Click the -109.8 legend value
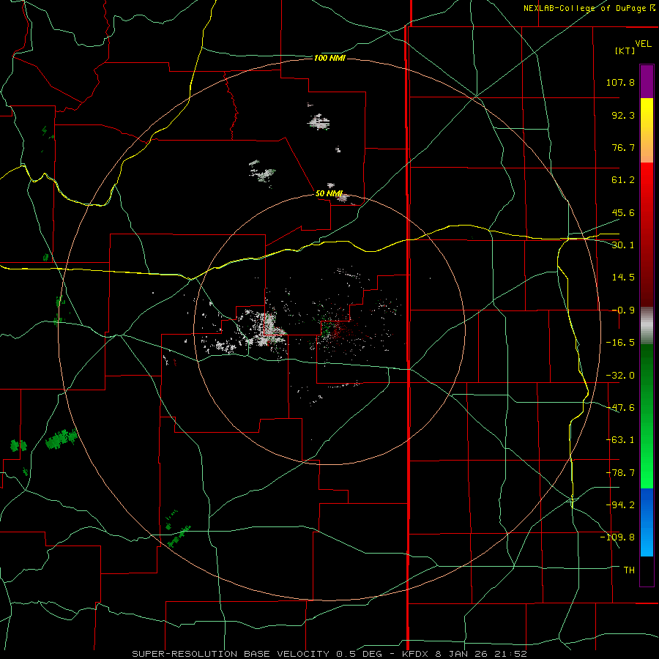Image resolution: width=659 pixels, height=659 pixels. 617,537
